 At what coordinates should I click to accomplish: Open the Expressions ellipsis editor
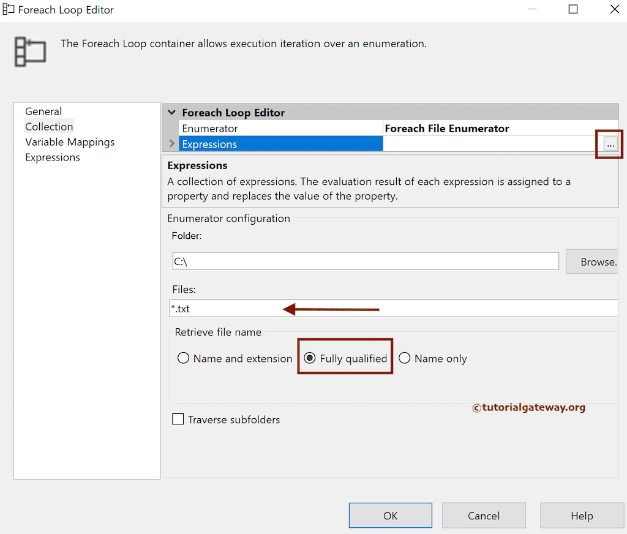609,143
